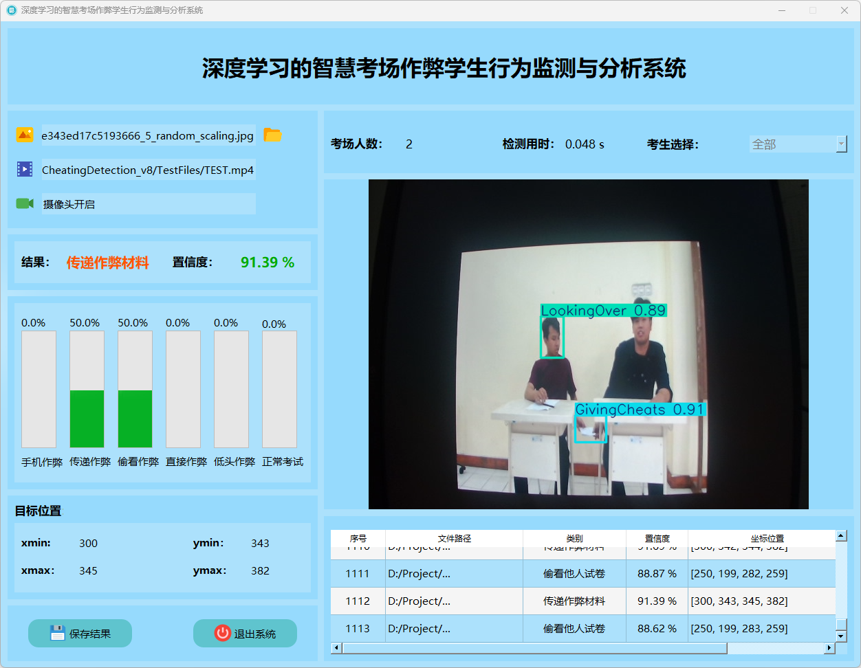Click the floppy disk save icon
Image resolution: width=861 pixels, height=668 pixels.
[x=58, y=633]
